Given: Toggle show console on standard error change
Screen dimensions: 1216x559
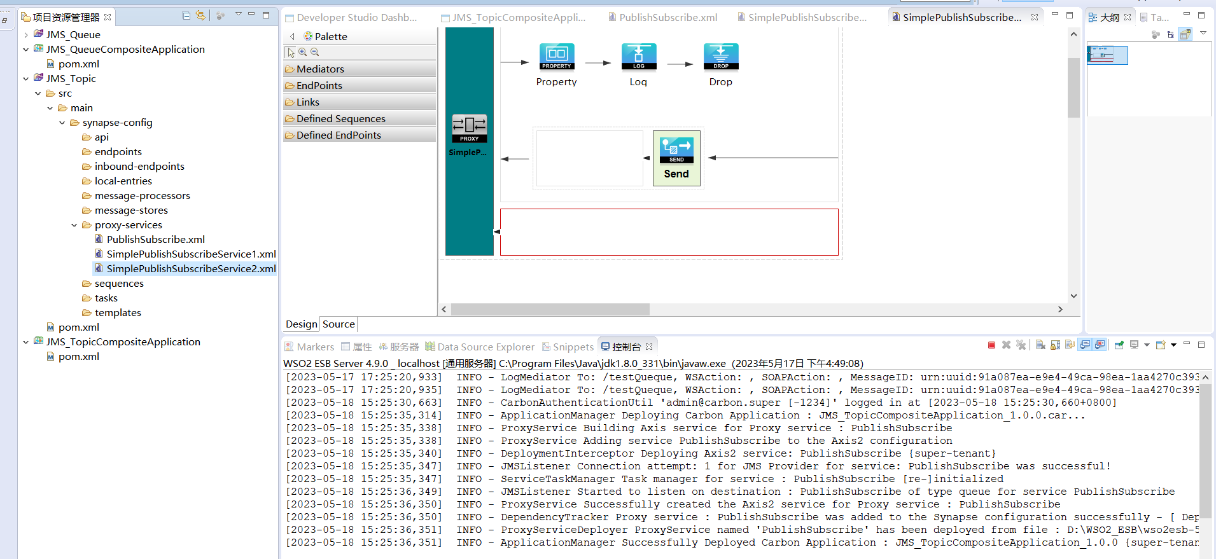Looking at the screenshot, I should coord(1100,345).
